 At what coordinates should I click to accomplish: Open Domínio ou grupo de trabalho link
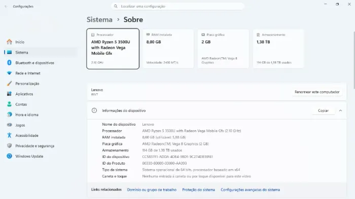152,190
